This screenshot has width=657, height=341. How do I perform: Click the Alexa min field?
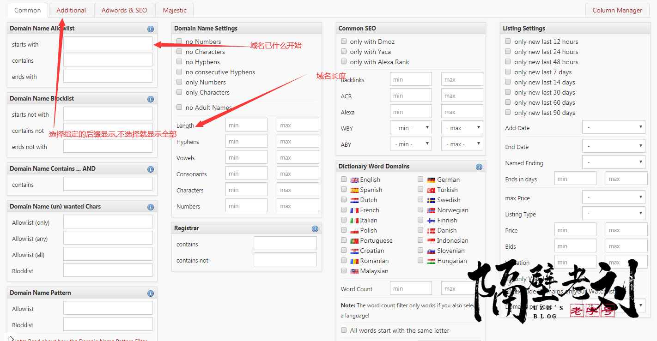pos(411,112)
